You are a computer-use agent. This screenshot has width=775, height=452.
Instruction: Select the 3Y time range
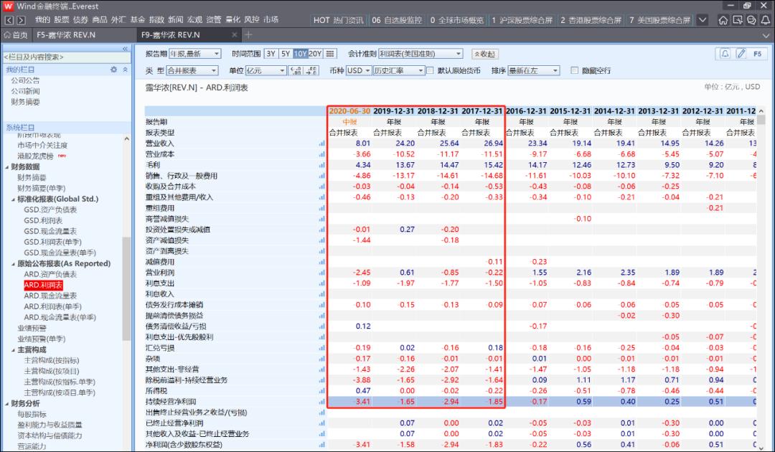pos(271,54)
